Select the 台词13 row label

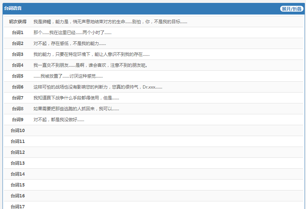[x=17, y=163]
